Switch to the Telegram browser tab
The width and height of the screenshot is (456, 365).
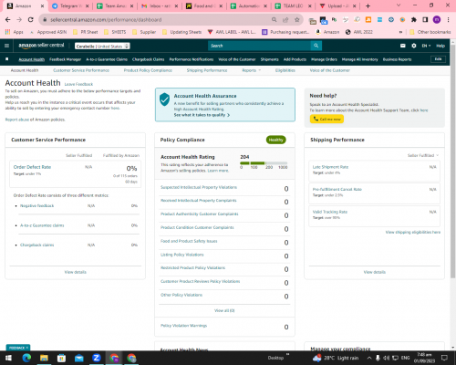pos(69,5)
